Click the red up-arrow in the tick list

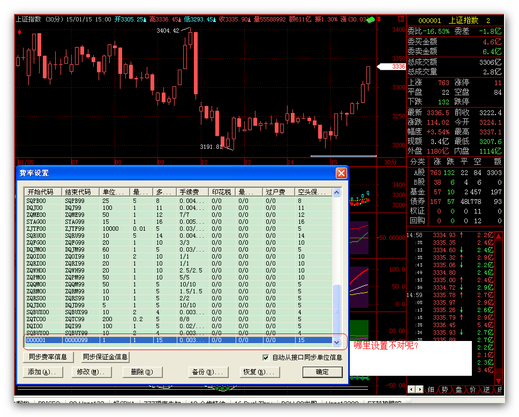coord(498,236)
